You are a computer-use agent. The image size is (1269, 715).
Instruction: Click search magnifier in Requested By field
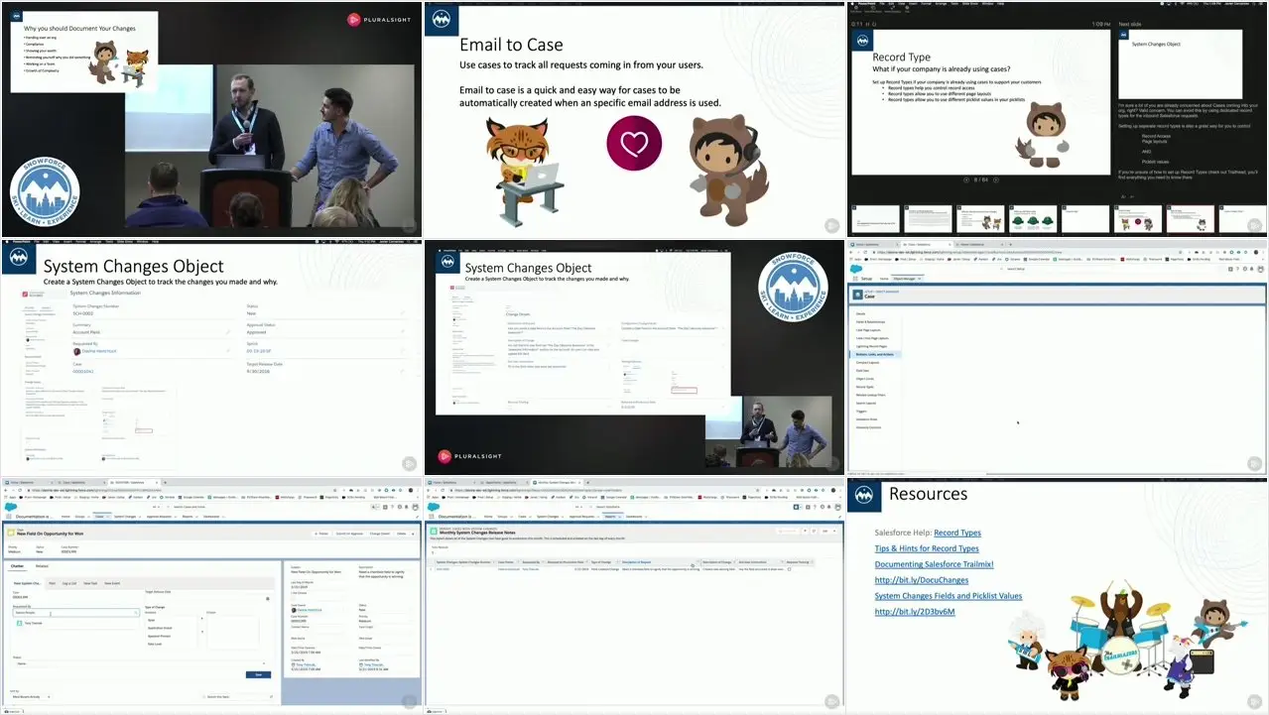pyautogui.click(x=135, y=613)
